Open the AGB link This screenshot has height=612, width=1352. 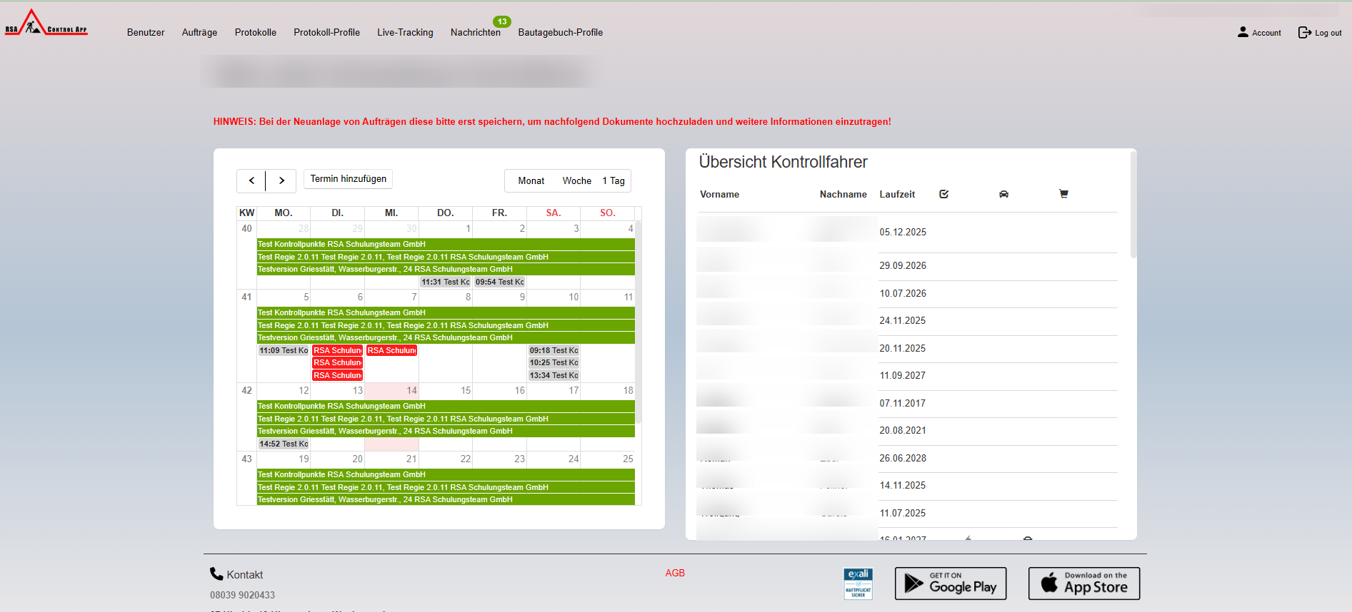[675, 573]
